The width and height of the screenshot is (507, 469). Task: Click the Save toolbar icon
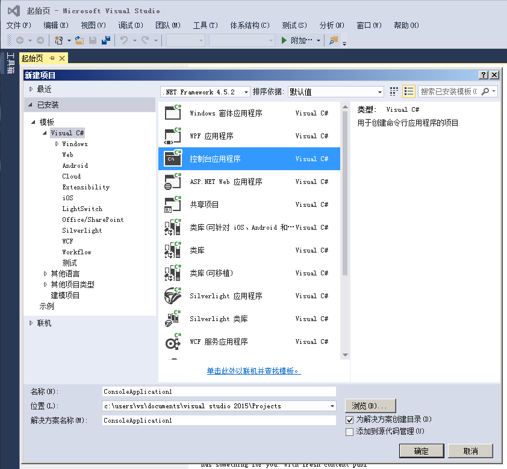point(93,40)
